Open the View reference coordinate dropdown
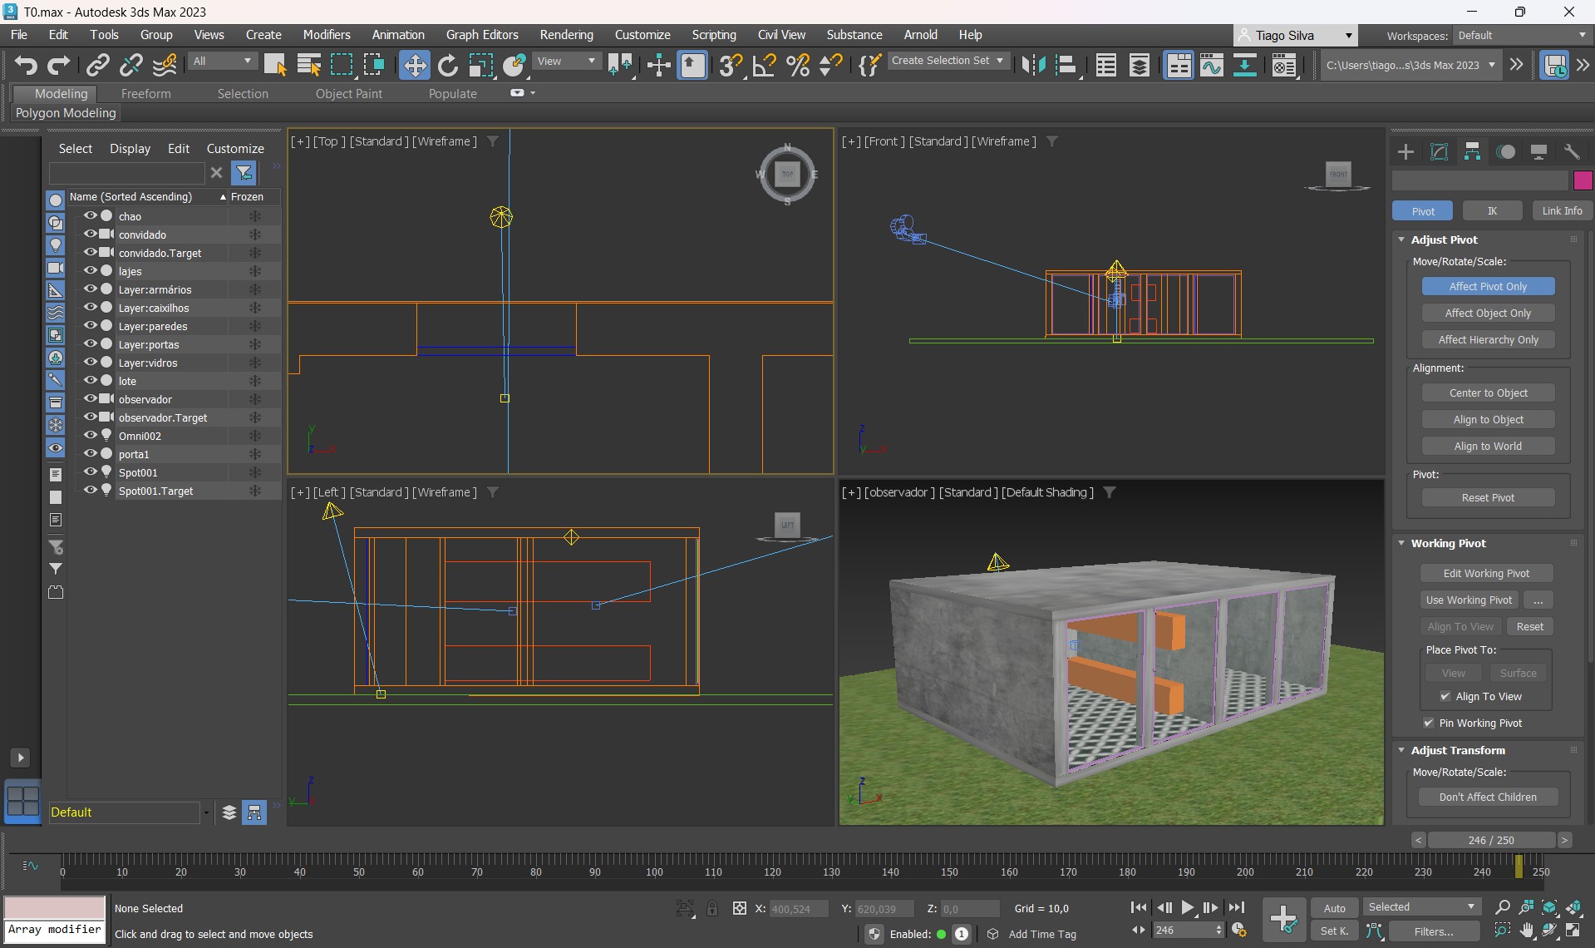This screenshot has width=1595, height=948. coord(567,61)
